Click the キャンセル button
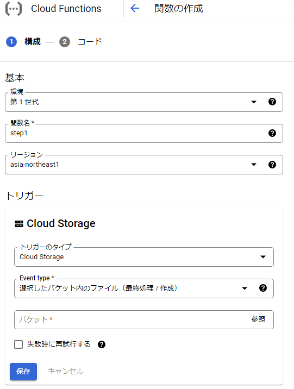Image resolution: width=294 pixels, height=389 pixels. tap(66, 372)
